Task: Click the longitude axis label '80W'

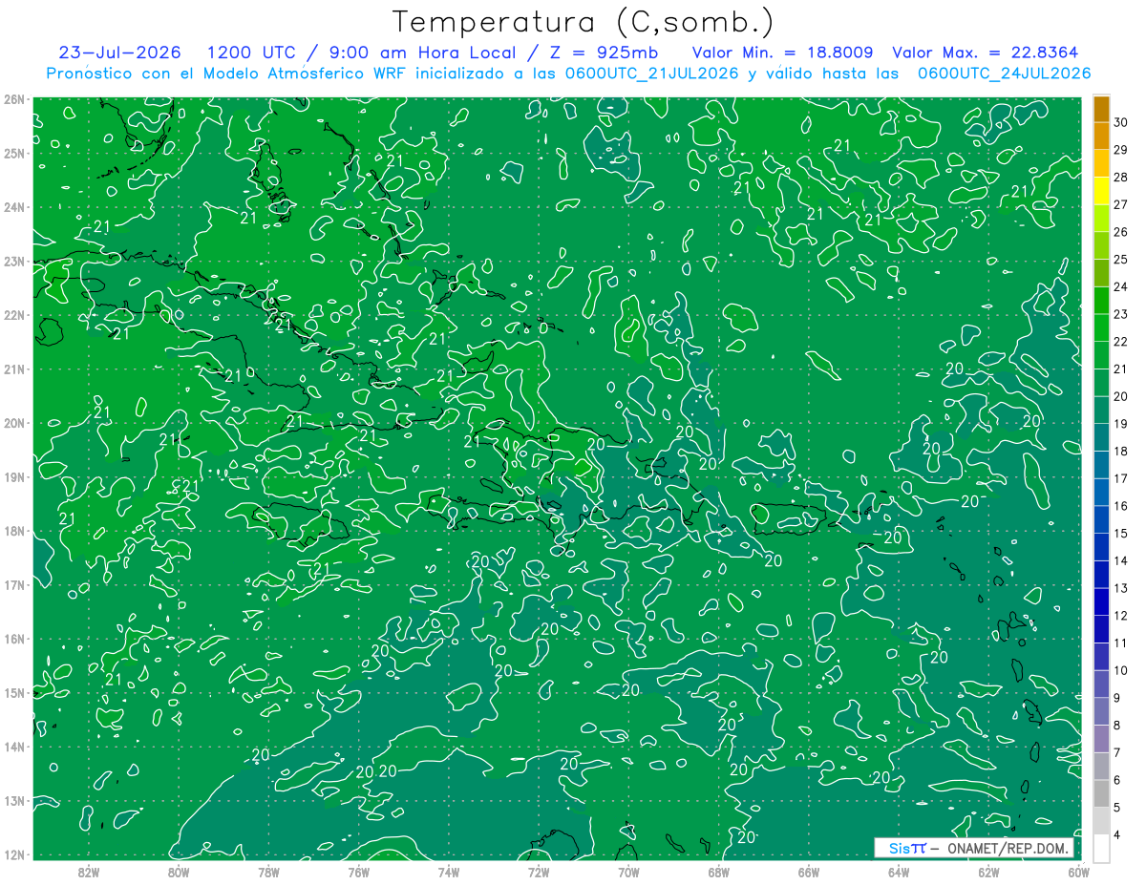Action: 179,872
